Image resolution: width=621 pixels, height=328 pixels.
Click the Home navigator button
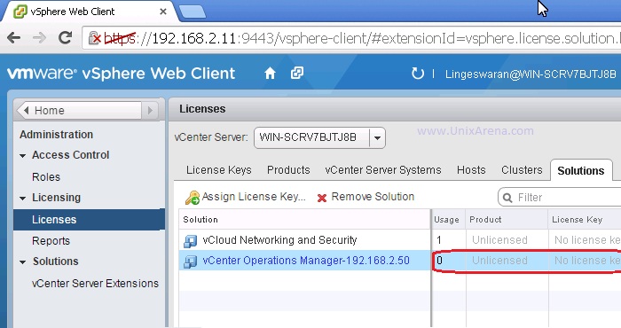[79, 111]
